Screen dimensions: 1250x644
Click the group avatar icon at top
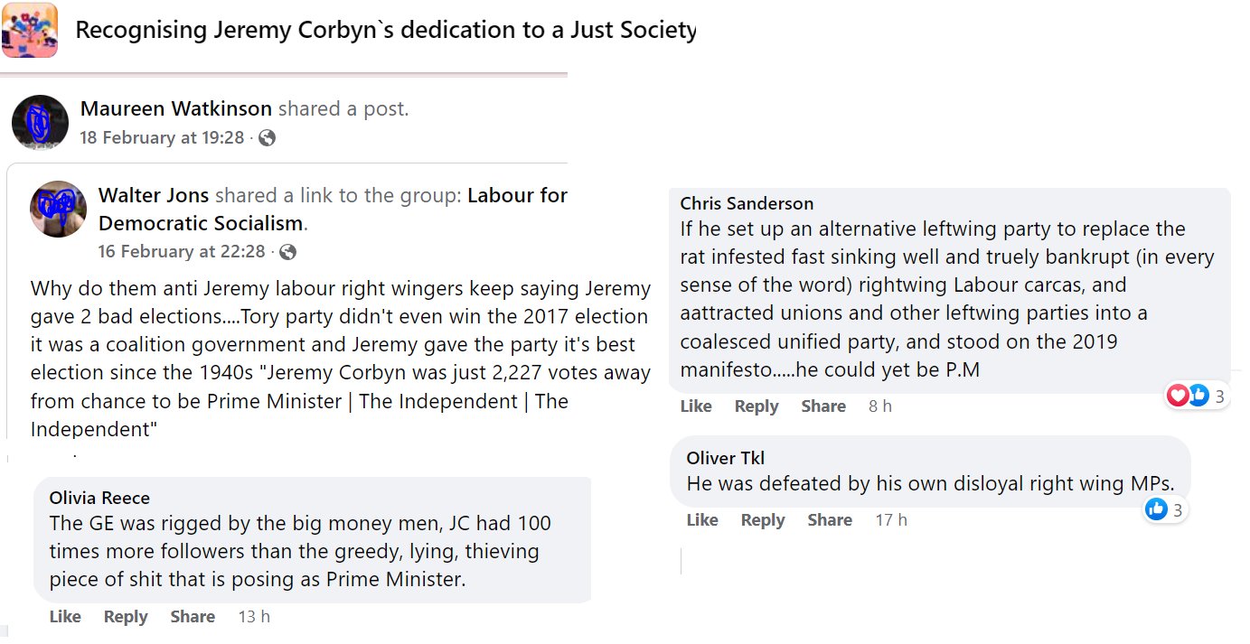30,30
